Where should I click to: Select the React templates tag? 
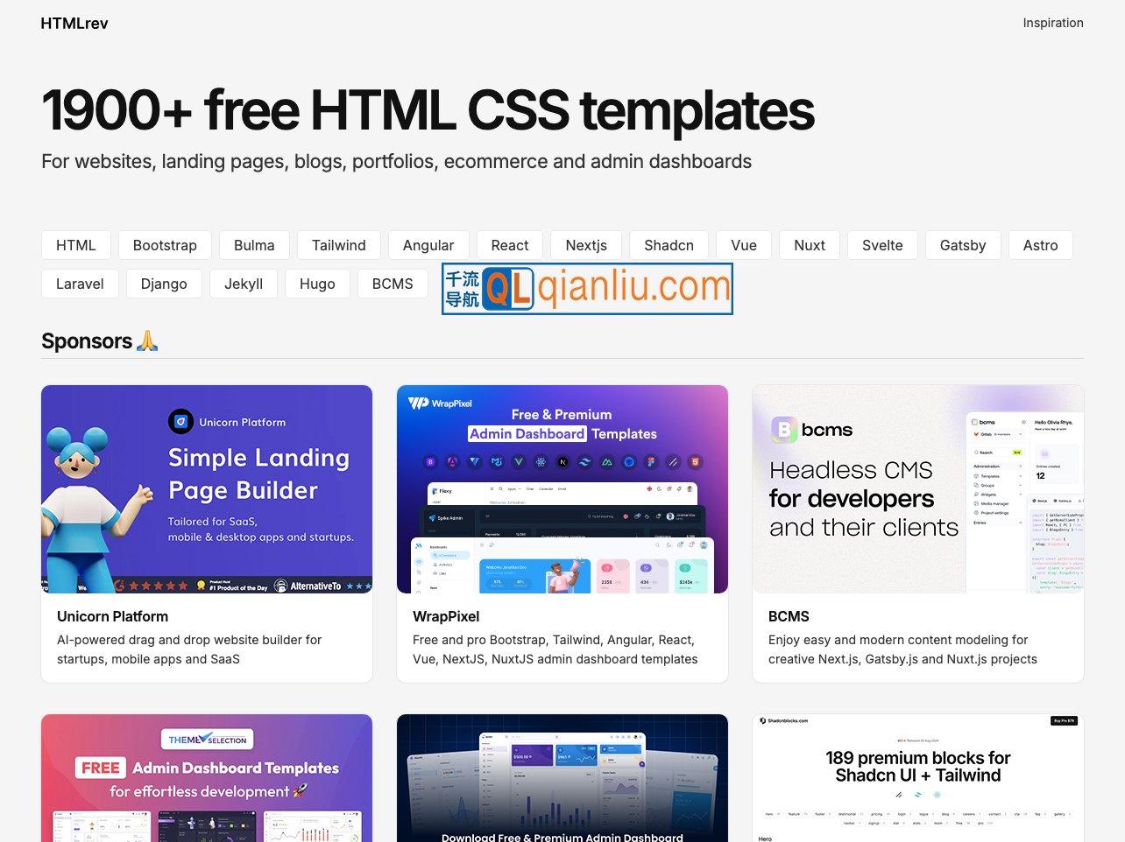(510, 245)
